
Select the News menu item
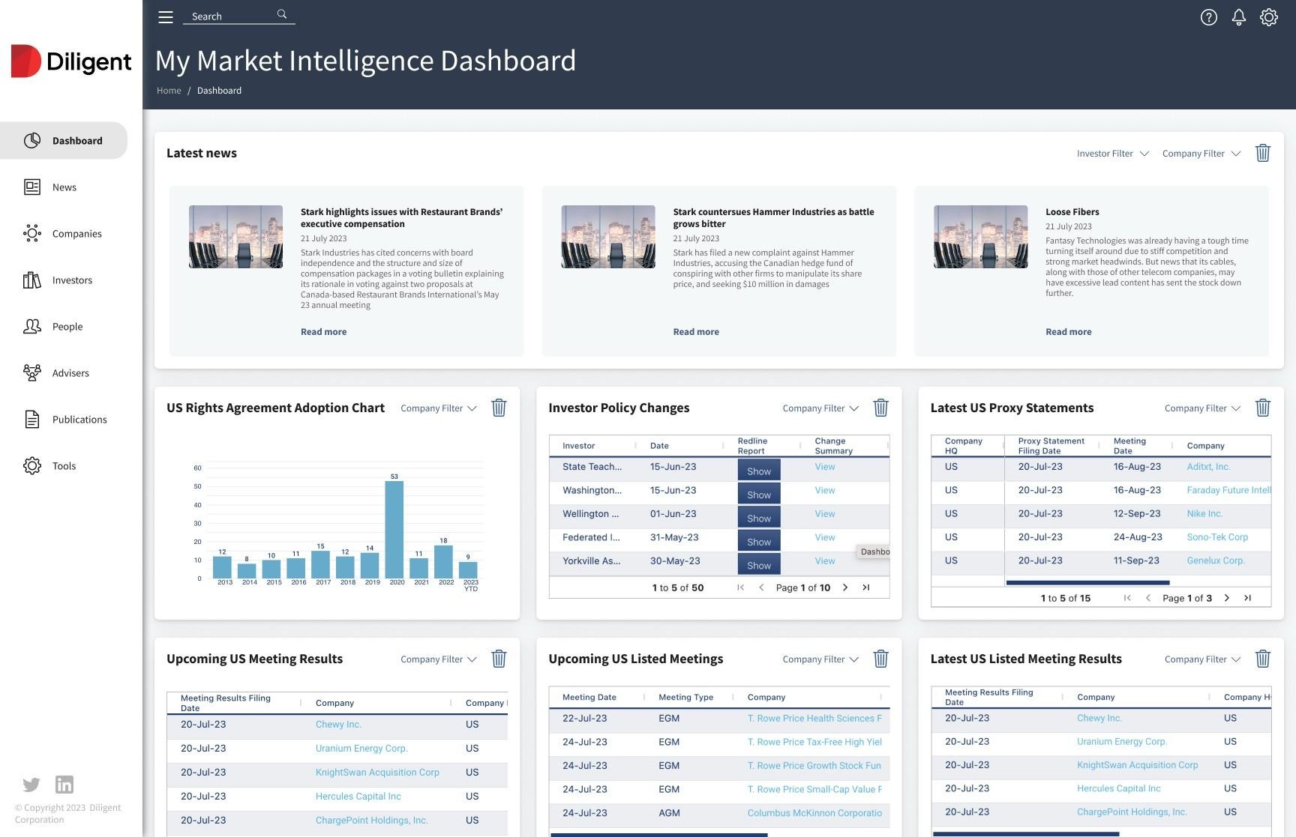[64, 187]
